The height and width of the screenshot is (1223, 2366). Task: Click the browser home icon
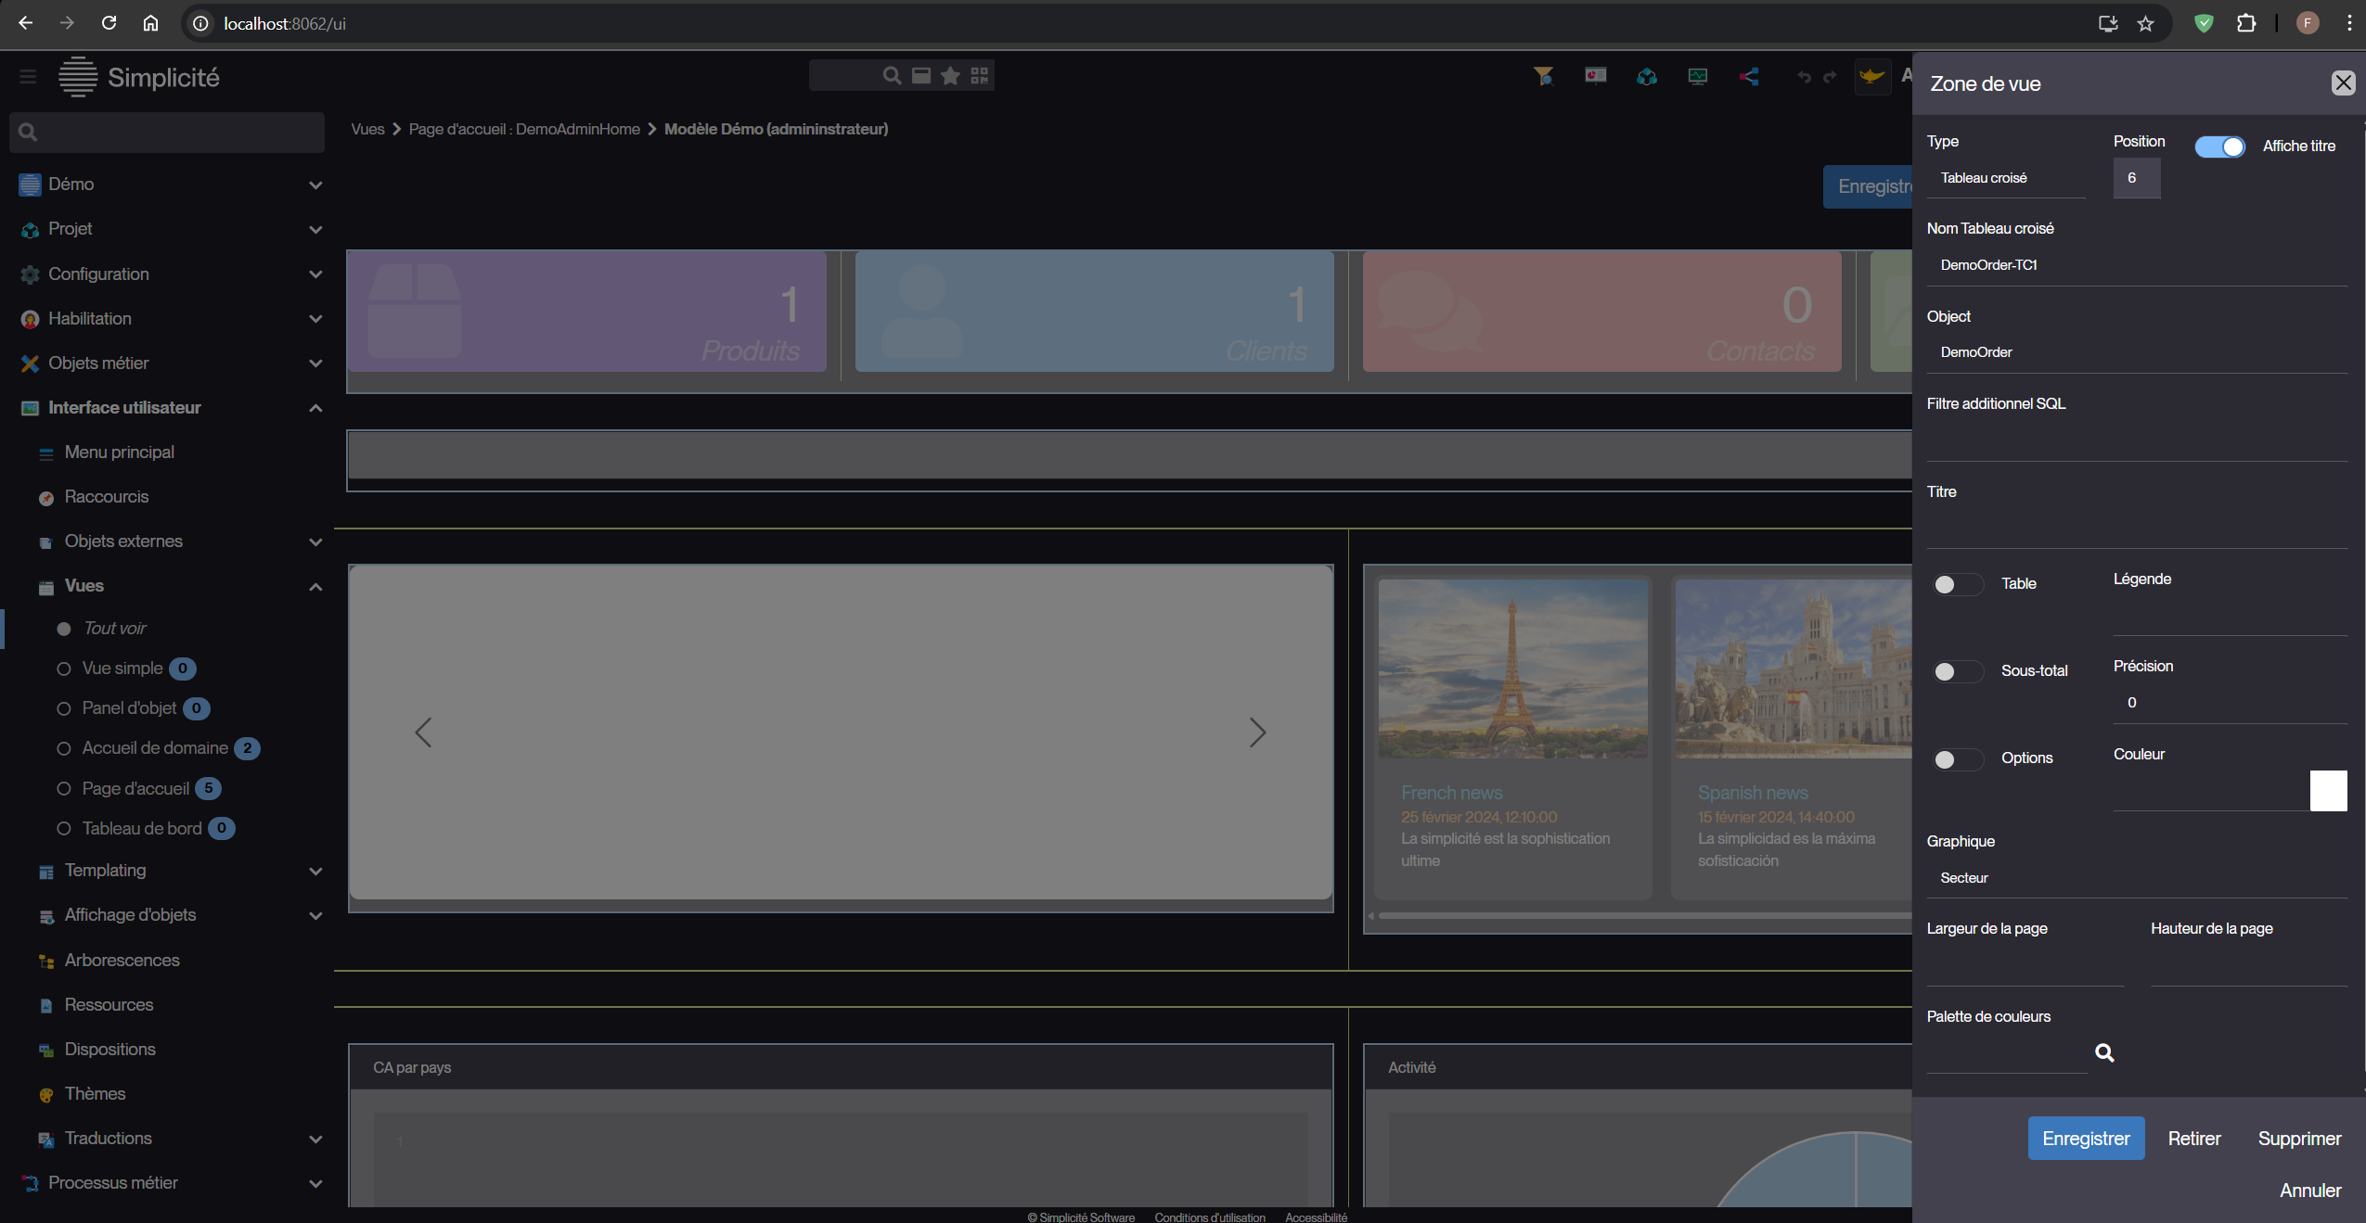click(150, 23)
